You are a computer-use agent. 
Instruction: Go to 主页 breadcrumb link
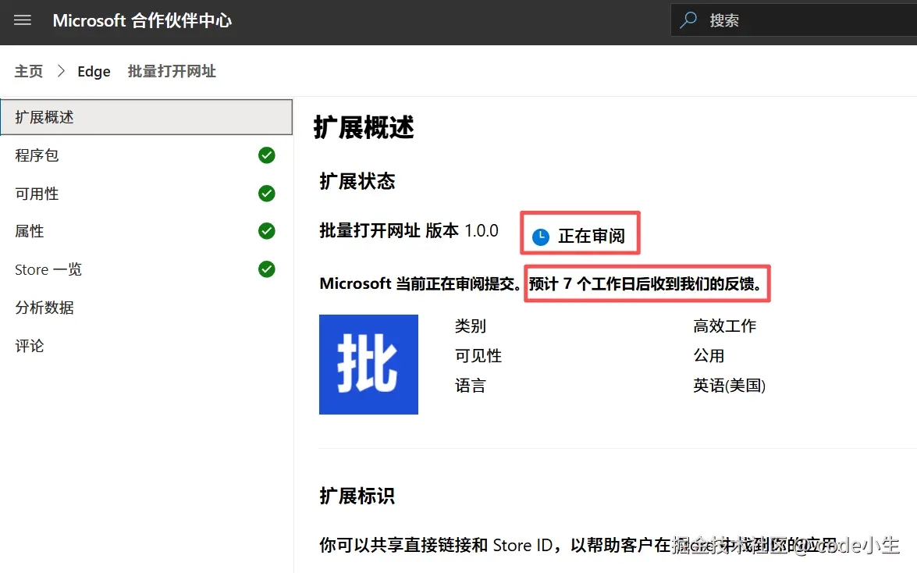29,71
